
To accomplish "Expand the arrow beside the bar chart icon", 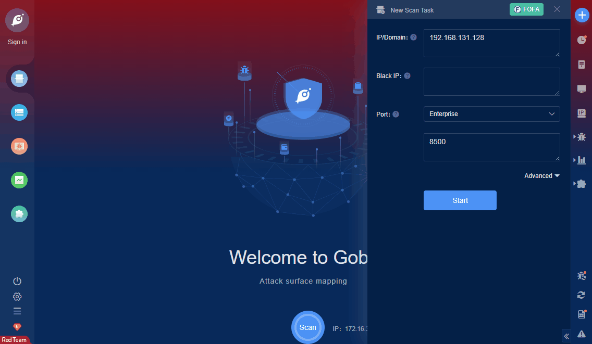I will tap(575, 160).
